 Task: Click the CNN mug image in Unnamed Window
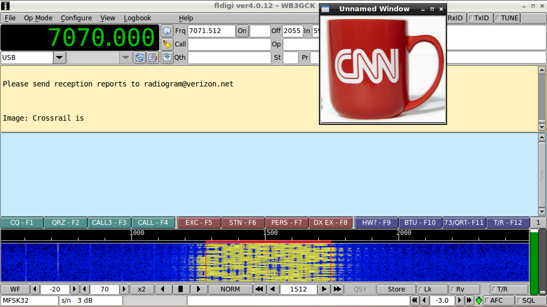pos(383,69)
